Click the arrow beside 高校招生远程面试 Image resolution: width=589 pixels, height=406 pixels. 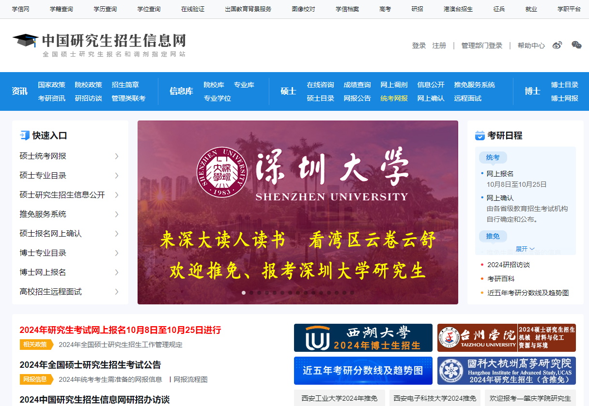(x=117, y=292)
